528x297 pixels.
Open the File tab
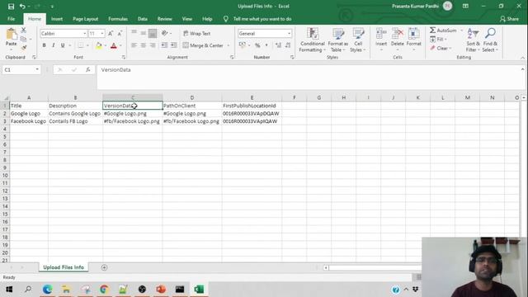click(x=11, y=19)
